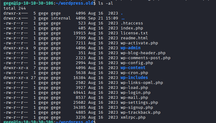Click the index.php filename
This screenshot has height=123, width=216.
coord(132,28)
